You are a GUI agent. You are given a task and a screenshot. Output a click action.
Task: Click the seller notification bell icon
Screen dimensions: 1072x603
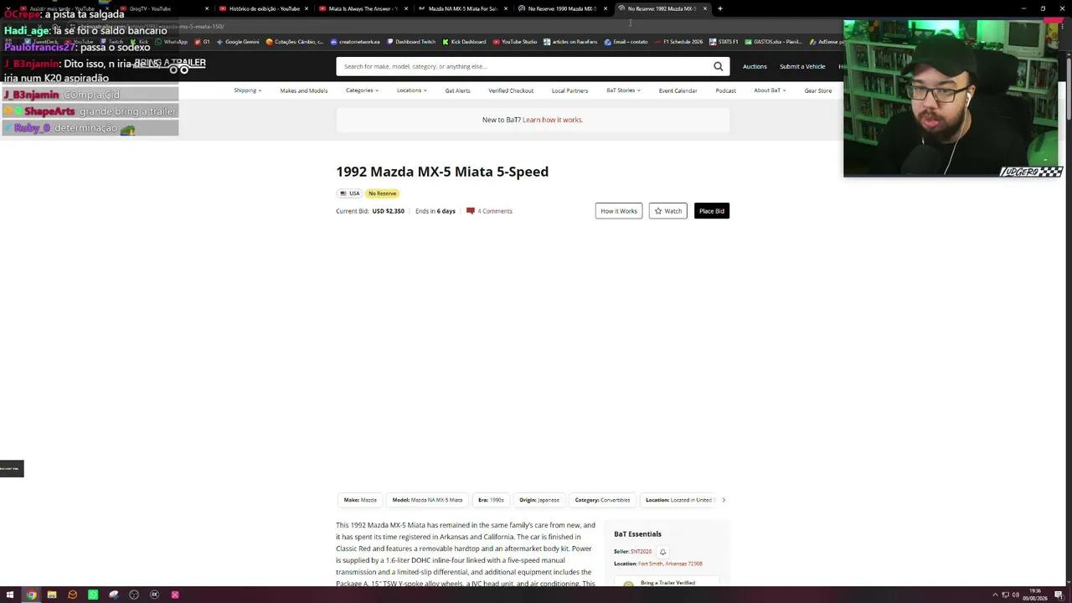point(662,552)
